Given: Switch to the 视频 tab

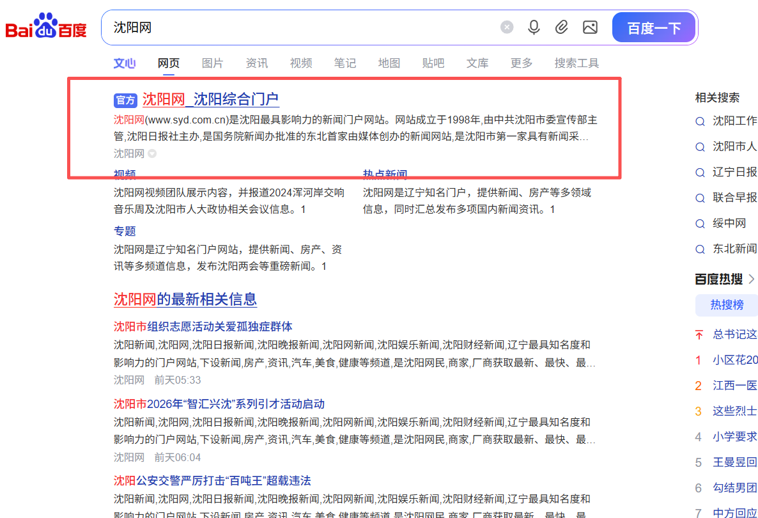Looking at the screenshot, I should (300, 63).
